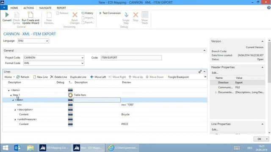This screenshot has height=152, width=271.
Task: Click the Table Item loop icon
Action: pos(70,95)
